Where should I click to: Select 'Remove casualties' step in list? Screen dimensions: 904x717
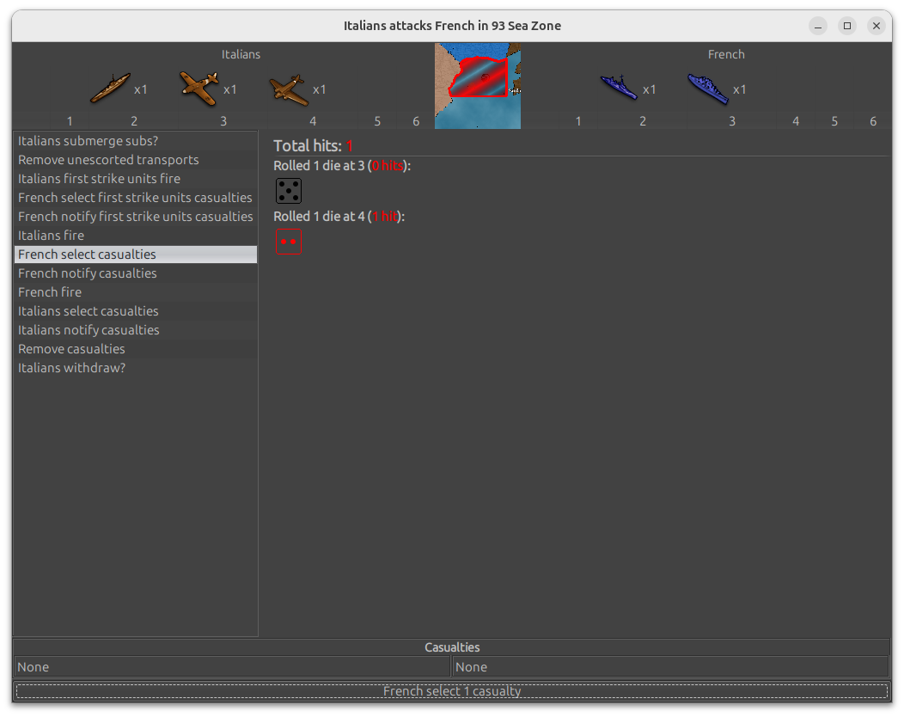(71, 349)
